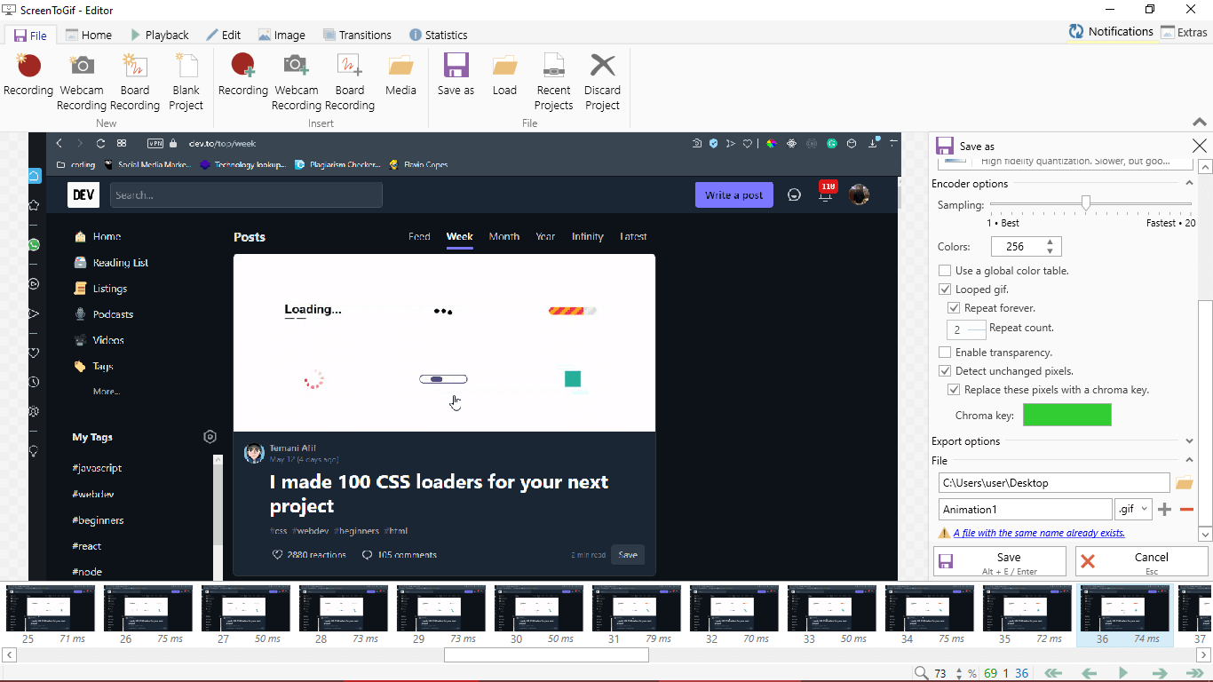Pick the green Chroma key color
The height and width of the screenshot is (682, 1213).
click(1066, 415)
